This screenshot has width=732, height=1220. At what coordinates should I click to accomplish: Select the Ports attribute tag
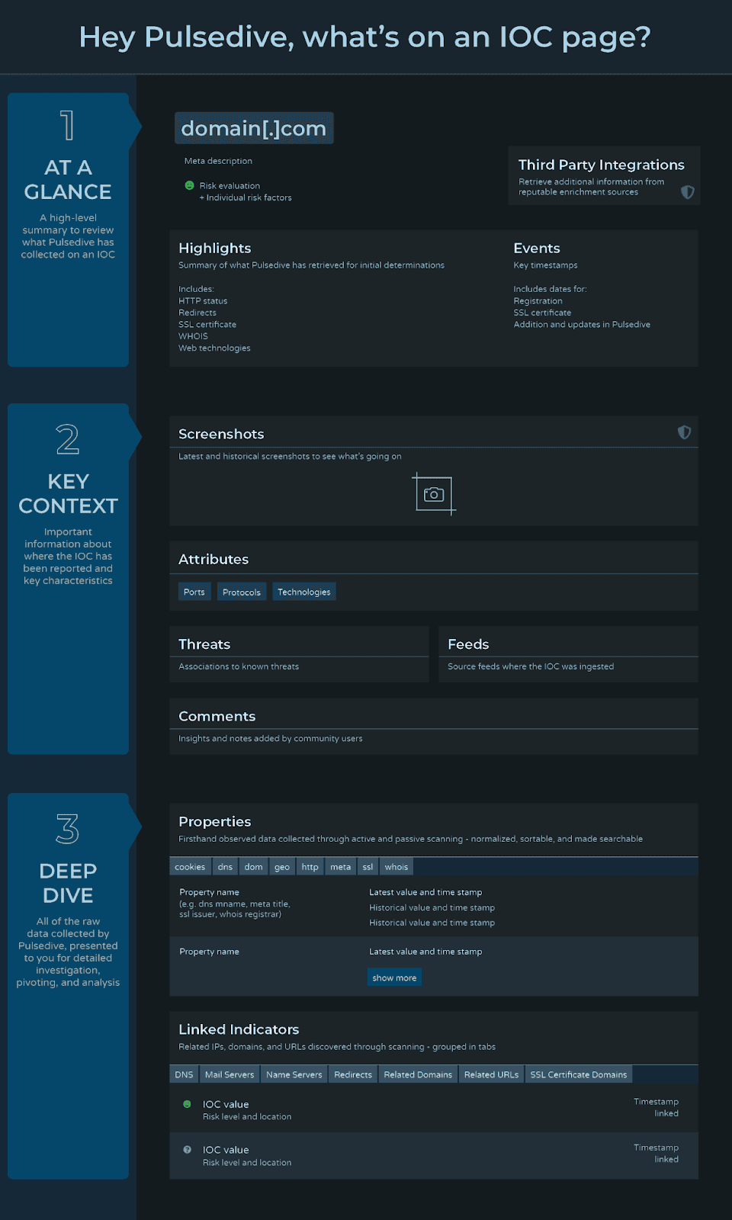coord(194,592)
